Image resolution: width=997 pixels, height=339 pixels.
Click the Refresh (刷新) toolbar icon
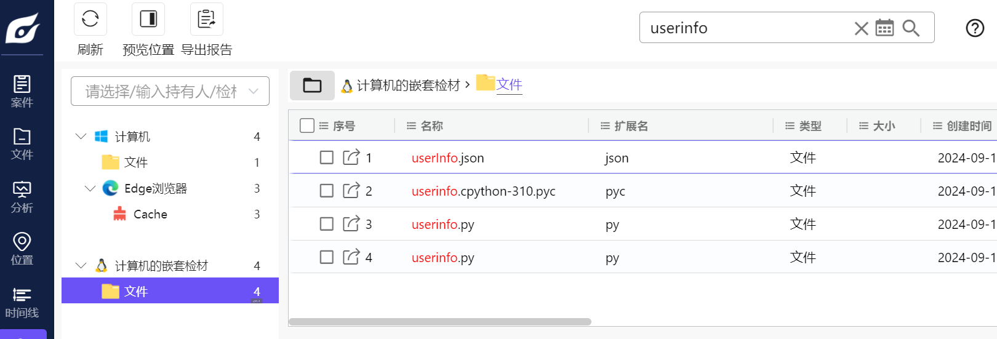pyautogui.click(x=90, y=19)
